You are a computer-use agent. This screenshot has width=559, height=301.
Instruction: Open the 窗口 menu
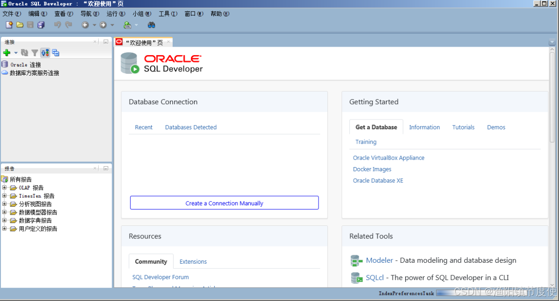194,14
